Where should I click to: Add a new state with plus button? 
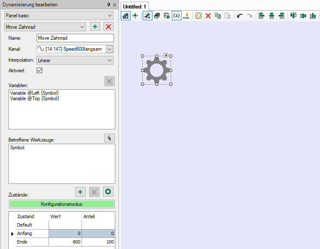80,192
